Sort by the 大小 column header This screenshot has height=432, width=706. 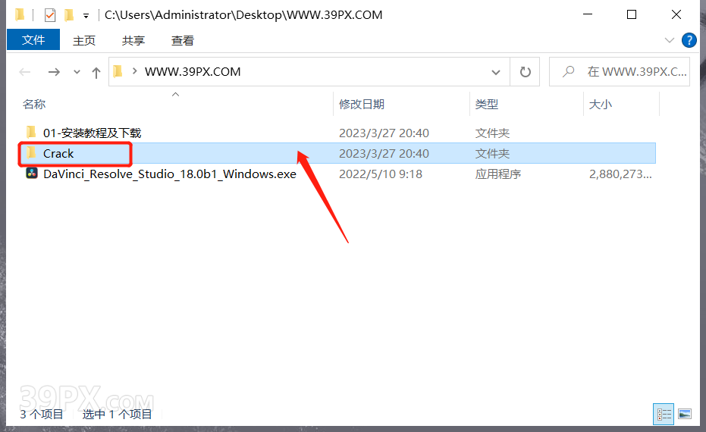[601, 105]
